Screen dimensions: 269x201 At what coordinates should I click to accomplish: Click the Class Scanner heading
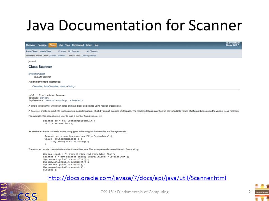(40, 67)
